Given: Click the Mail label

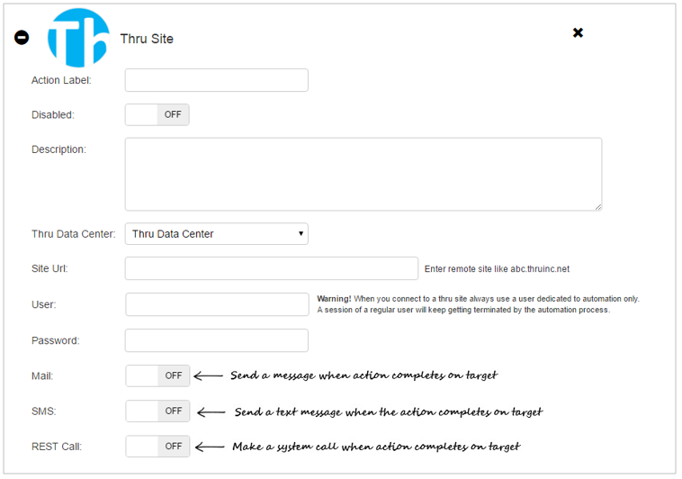Looking at the screenshot, I should click(x=42, y=375).
